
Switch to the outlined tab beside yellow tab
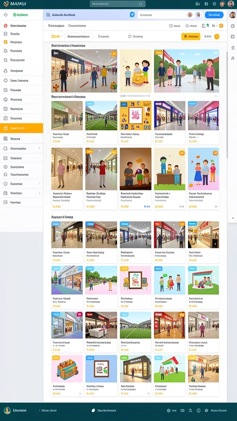point(79,37)
